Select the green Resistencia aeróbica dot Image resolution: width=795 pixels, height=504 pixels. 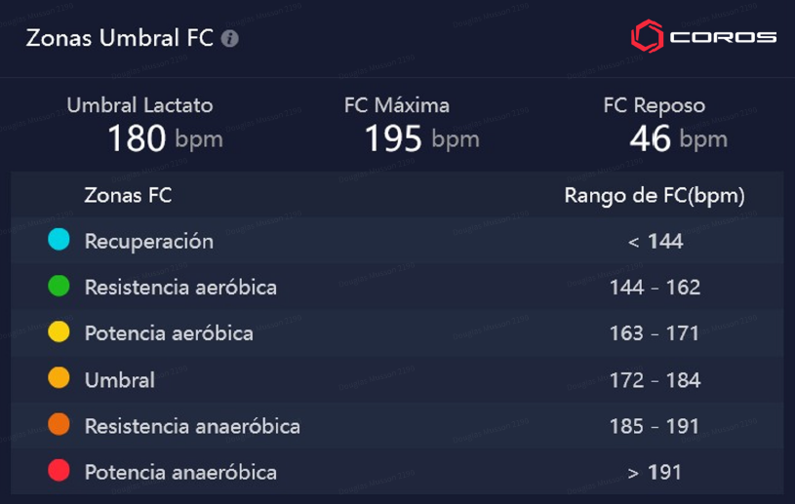tap(59, 286)
